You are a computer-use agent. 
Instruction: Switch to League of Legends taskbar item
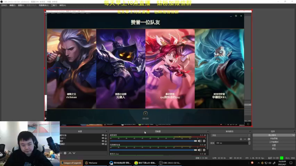[x=71, y=163]
